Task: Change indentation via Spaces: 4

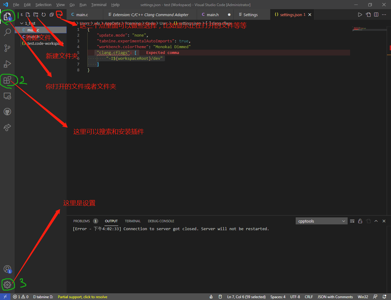Action: [x=278, y=297]
